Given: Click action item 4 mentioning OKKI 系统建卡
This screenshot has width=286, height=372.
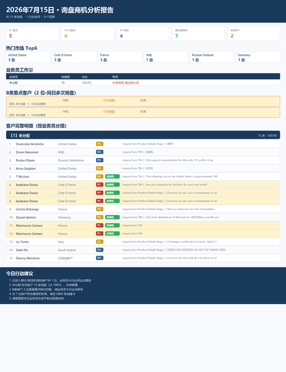Looking at the screenshot, I should coord(43,294).
